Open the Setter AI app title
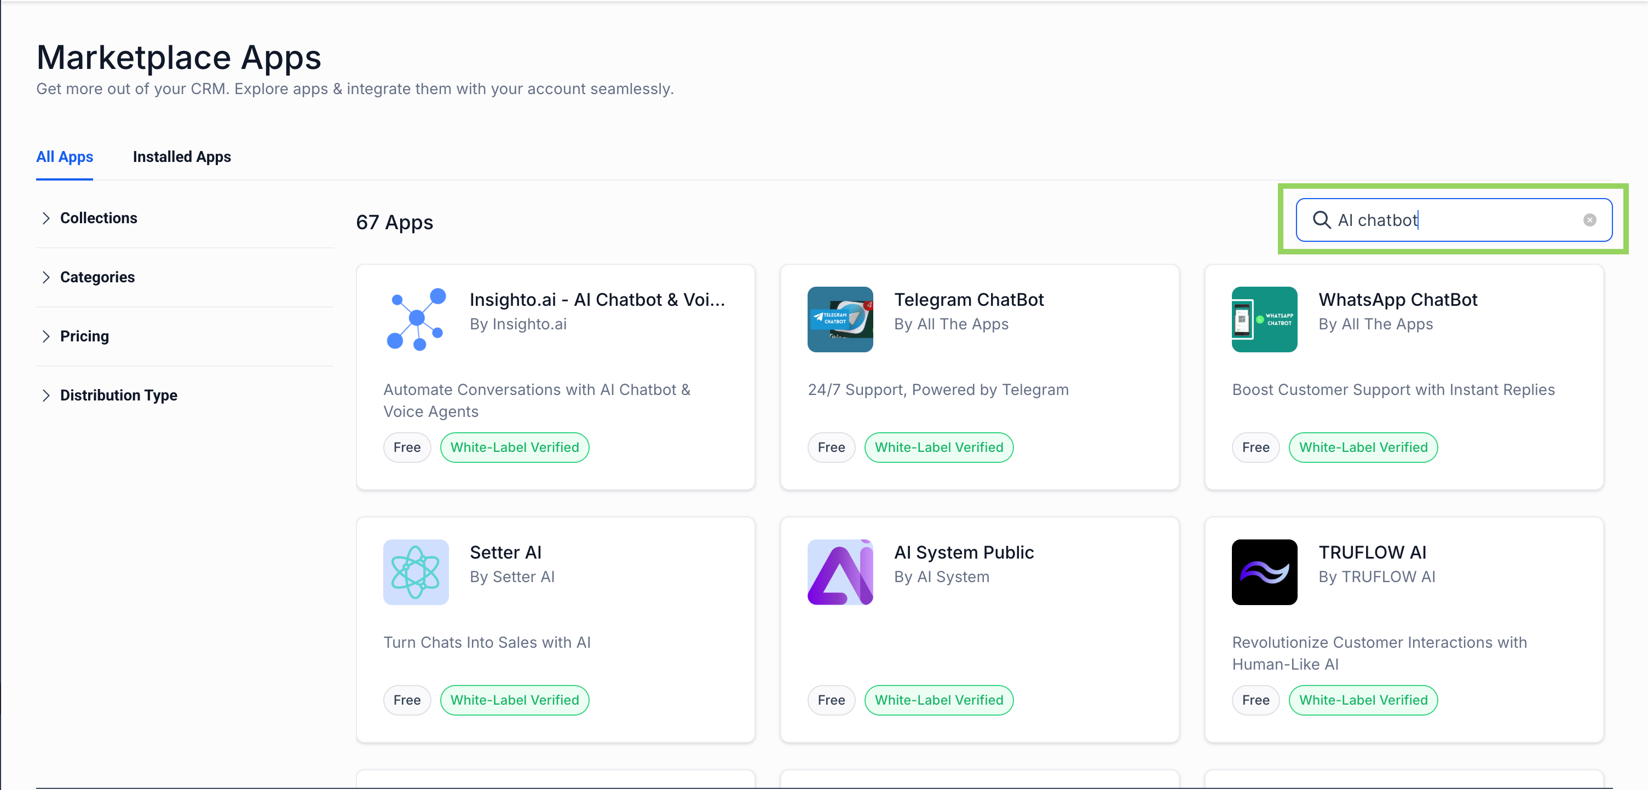1648x790 pixels. (x=505, y=552)
